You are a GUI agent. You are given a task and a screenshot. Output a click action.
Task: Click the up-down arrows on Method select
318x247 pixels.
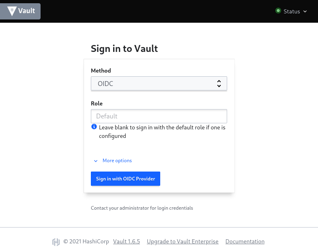pos(219,84)
